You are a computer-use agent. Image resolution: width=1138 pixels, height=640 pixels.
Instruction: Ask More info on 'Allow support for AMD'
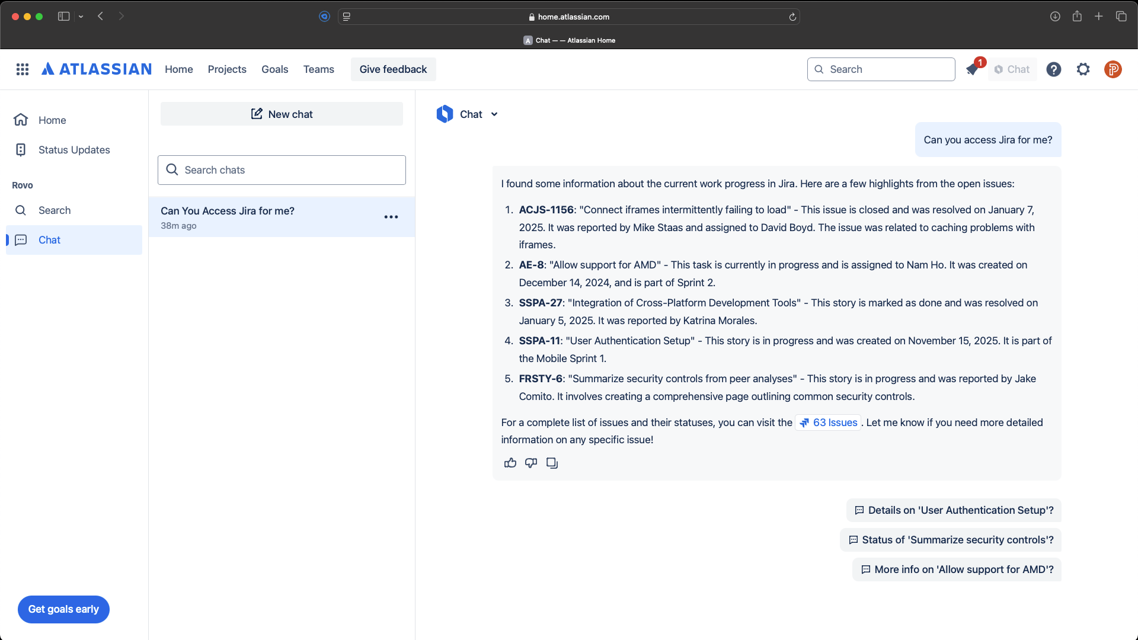tap(957, 569)
